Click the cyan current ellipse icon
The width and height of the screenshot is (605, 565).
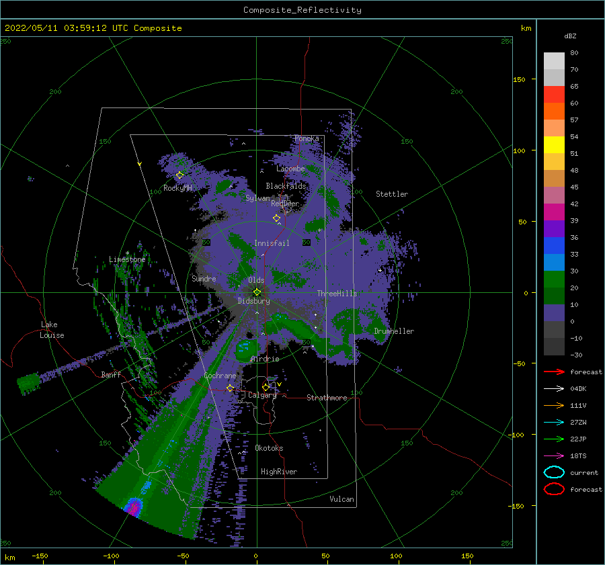(x=554, y=472)
